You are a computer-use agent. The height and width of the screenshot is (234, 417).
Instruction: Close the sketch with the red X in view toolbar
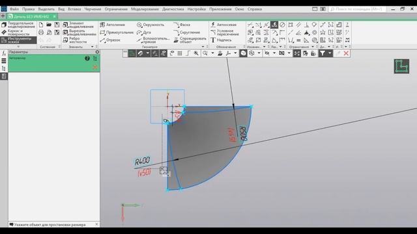(346, 53)
